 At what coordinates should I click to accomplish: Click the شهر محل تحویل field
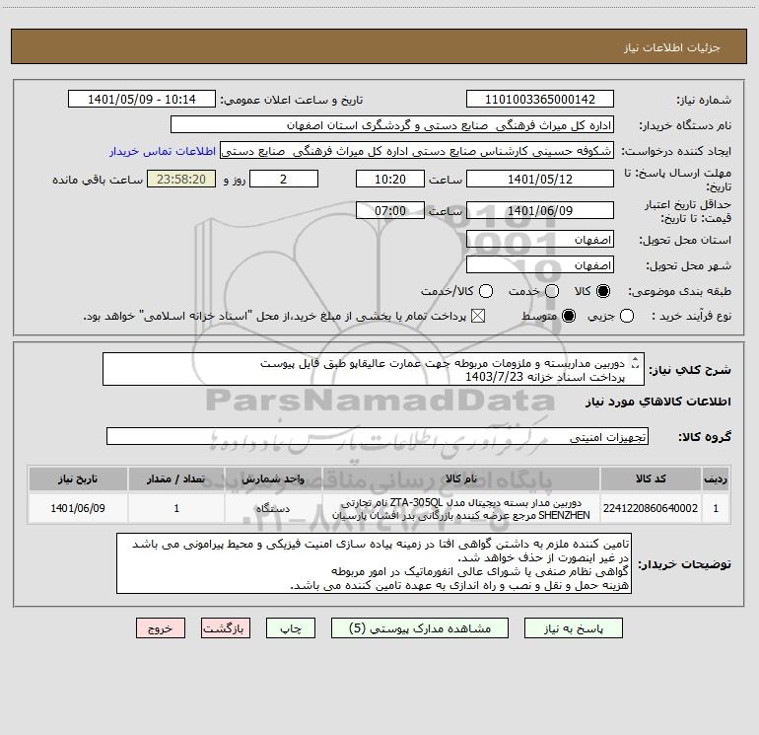pyautogui.click(x=540, y=265)
